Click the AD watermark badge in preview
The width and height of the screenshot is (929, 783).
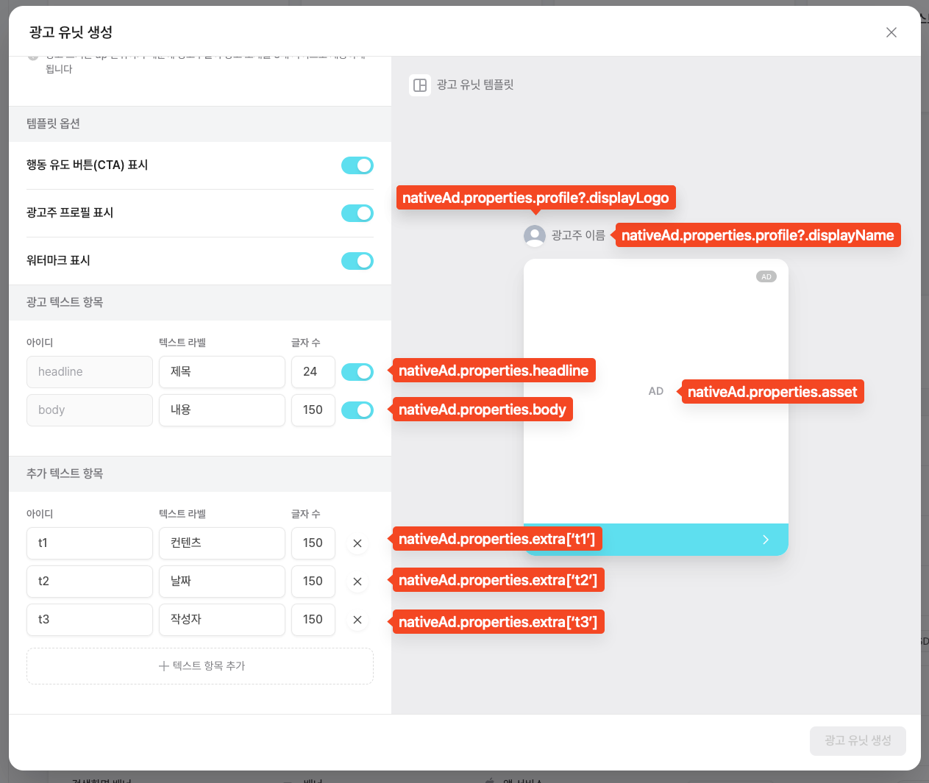tap(766, 277)
